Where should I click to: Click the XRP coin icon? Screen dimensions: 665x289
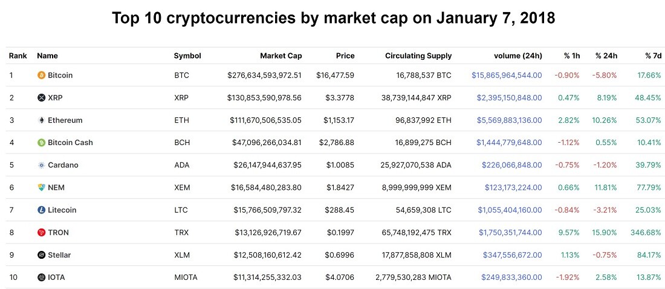(x=41, y=98)
